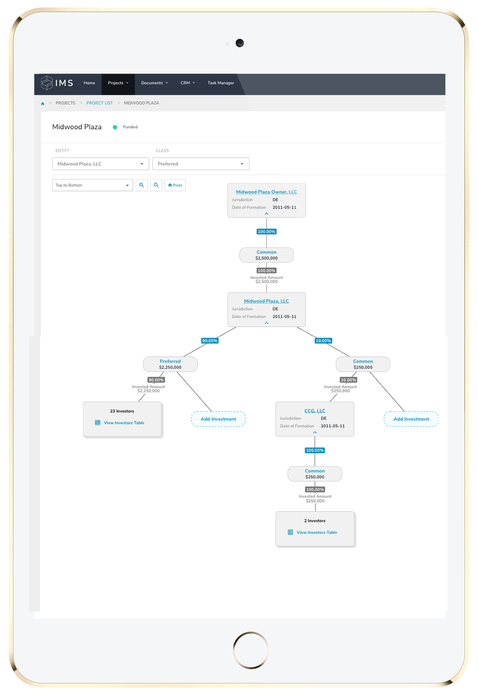The height and width of the screenshot is (695, 478).
Task: Open the CCG, LLC entity link
Action: [315, 411]
